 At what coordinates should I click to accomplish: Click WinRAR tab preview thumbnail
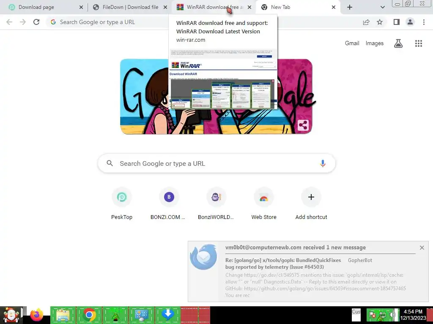pos(223,79)
